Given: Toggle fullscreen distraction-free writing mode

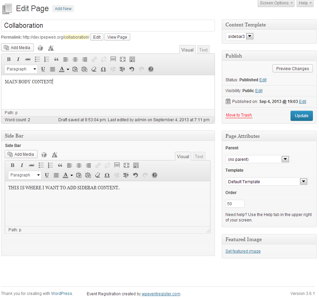Looking at the screenshot, I should click(123, 59).
